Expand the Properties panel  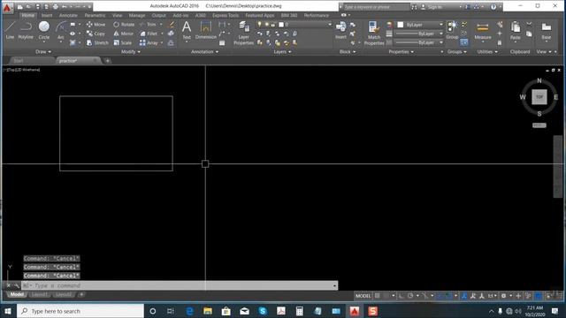point(401,52)
